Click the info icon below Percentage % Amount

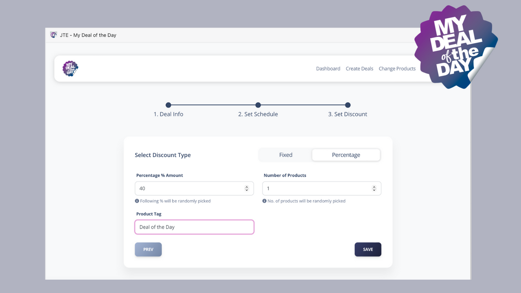(x=137, y=201)
